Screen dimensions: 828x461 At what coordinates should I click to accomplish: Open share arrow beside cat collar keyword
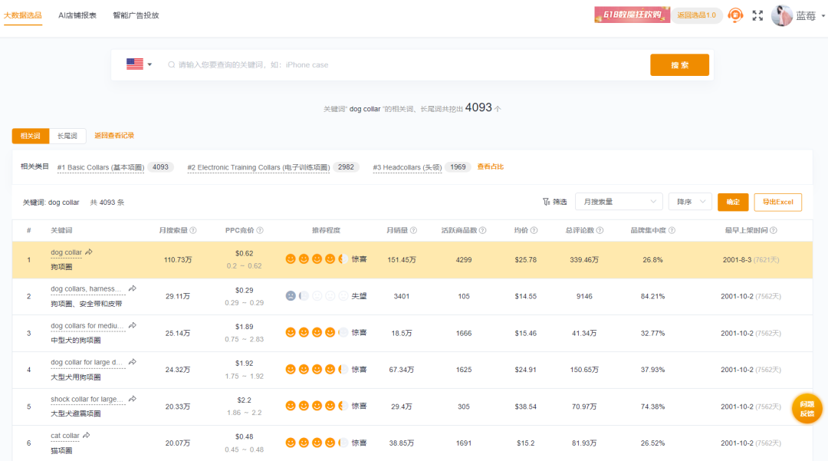[x=87, y=435]
